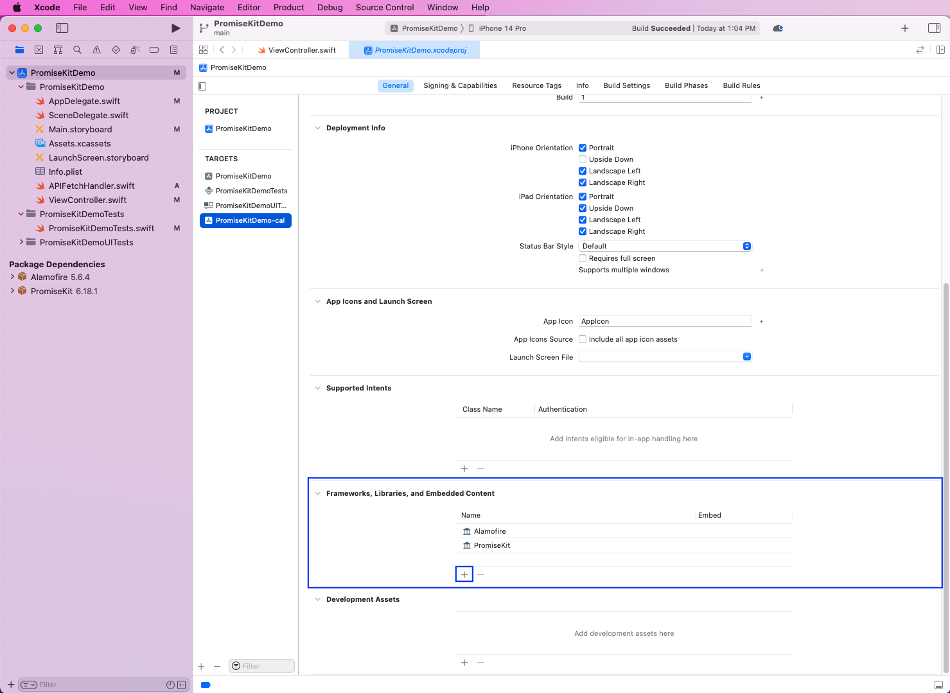
Task: Go back with the editor back arrow
Action: coord(222,49)
